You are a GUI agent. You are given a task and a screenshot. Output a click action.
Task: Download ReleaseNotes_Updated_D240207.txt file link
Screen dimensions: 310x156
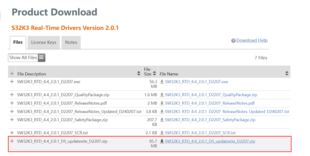point(227,112)
